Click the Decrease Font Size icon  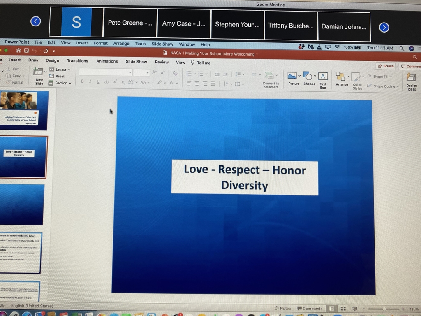click(162, 73)
